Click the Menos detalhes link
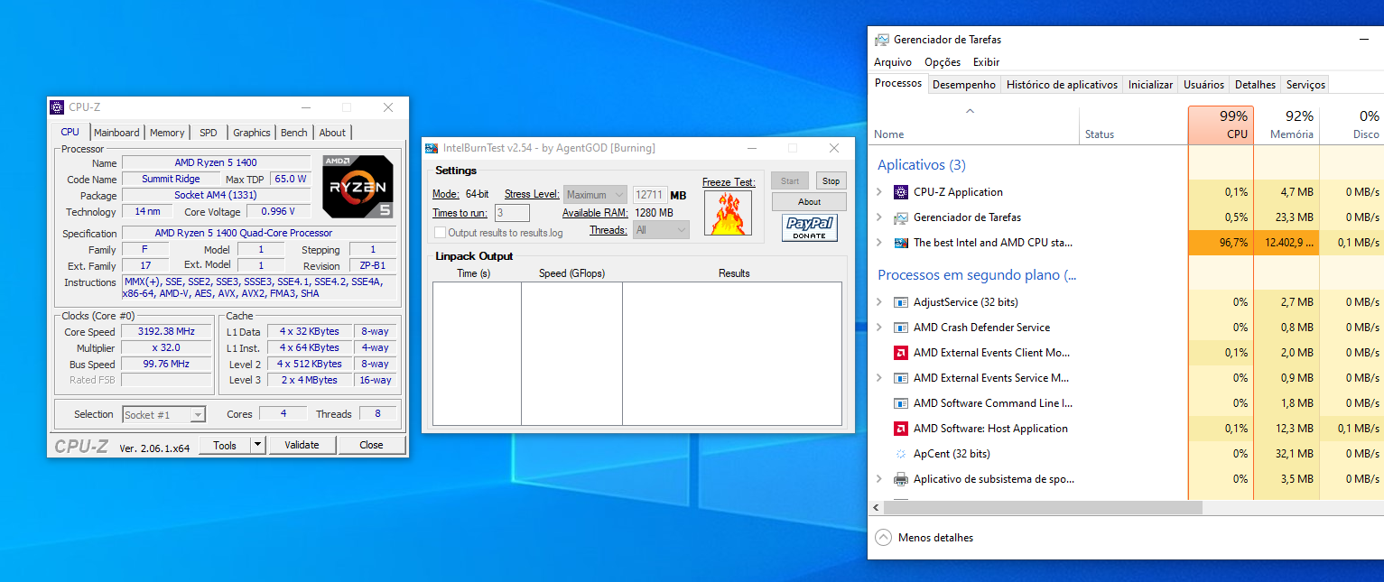This screenshot has height=582, width=1384. pos(935,538)
